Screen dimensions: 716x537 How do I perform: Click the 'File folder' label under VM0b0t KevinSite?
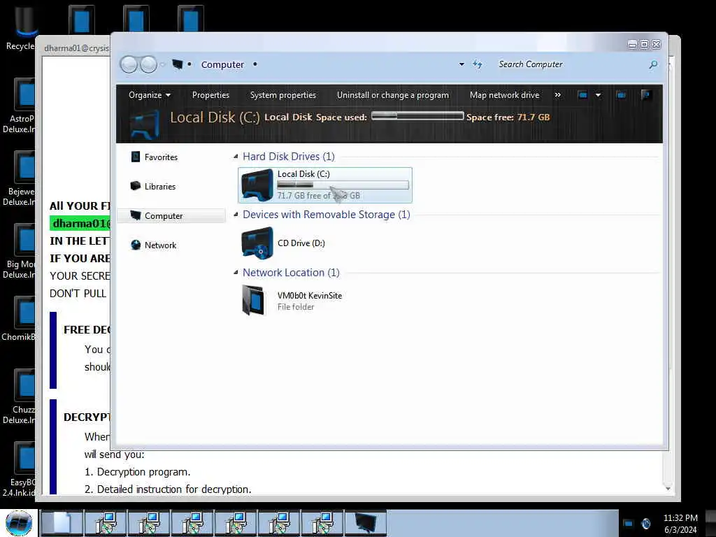(x=296, y=307)
